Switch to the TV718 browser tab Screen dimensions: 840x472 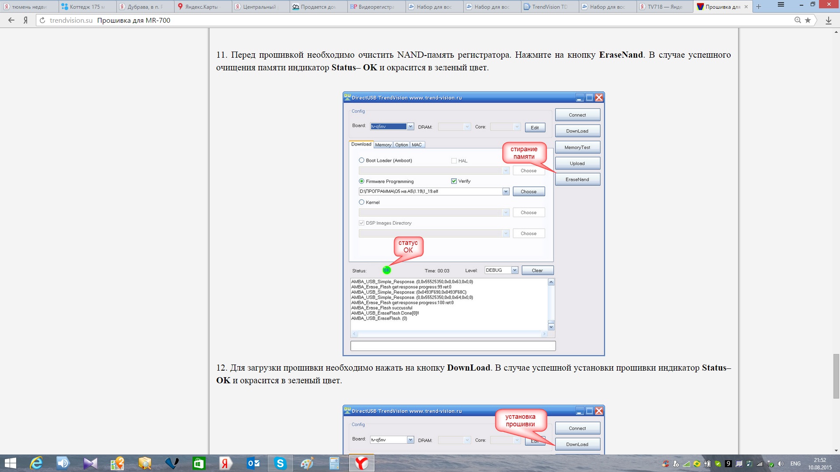point(664,7)
